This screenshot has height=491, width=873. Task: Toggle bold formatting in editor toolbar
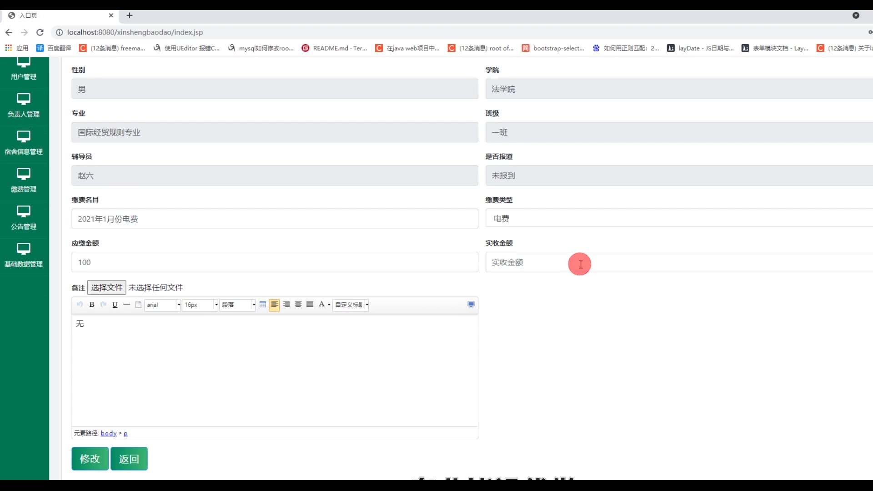tap(92, 305)
